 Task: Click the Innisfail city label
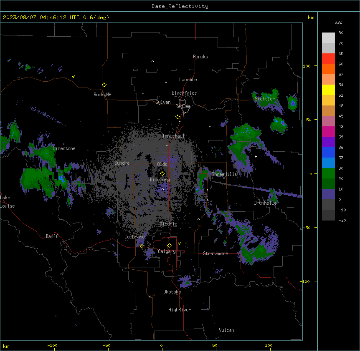point(173,136)
